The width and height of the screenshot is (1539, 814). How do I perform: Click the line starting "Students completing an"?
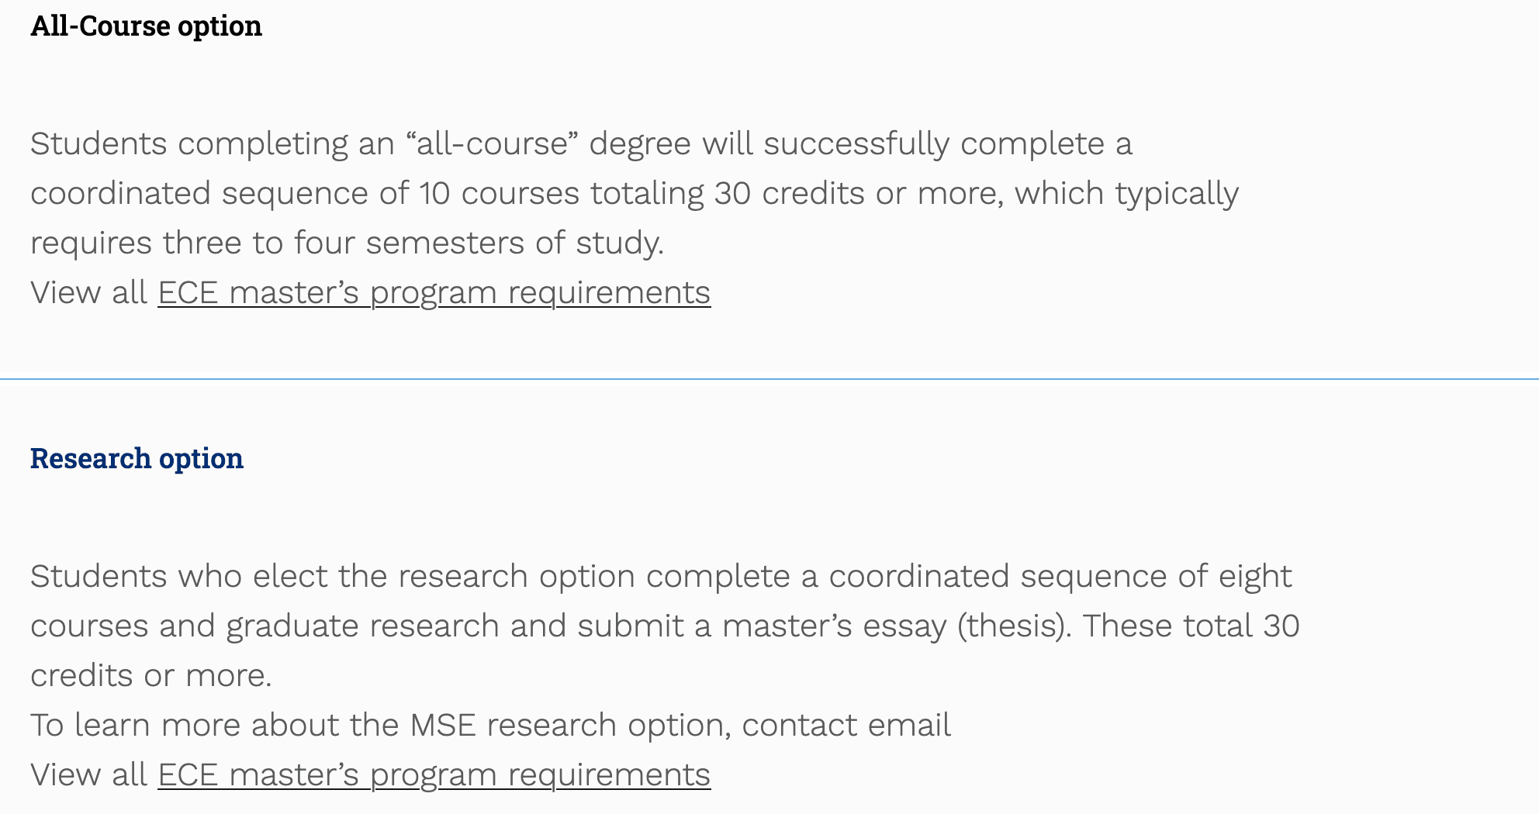tap(581, 144)
